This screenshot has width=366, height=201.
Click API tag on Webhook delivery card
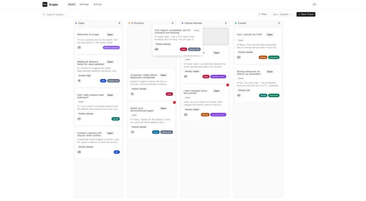103,81
